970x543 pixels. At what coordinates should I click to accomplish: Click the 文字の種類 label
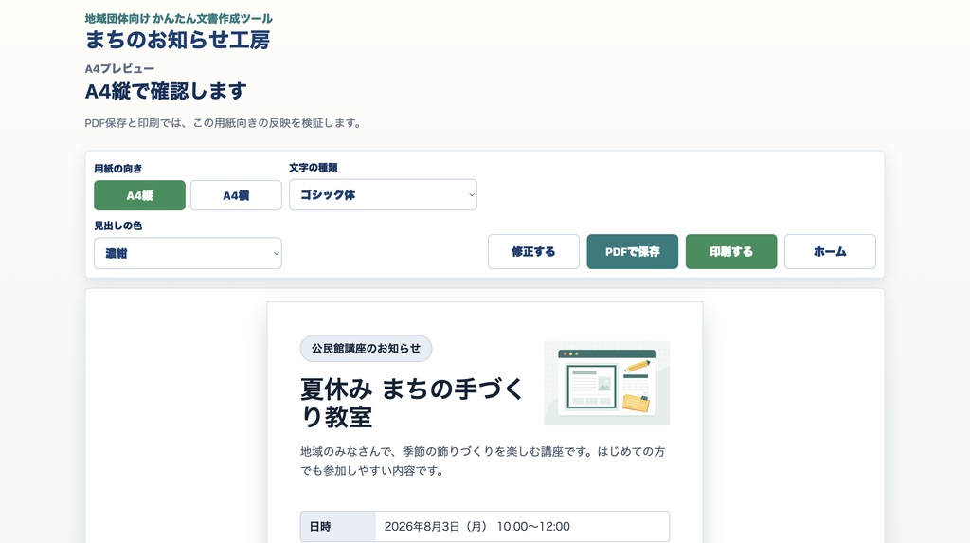[x=313, y=168]
